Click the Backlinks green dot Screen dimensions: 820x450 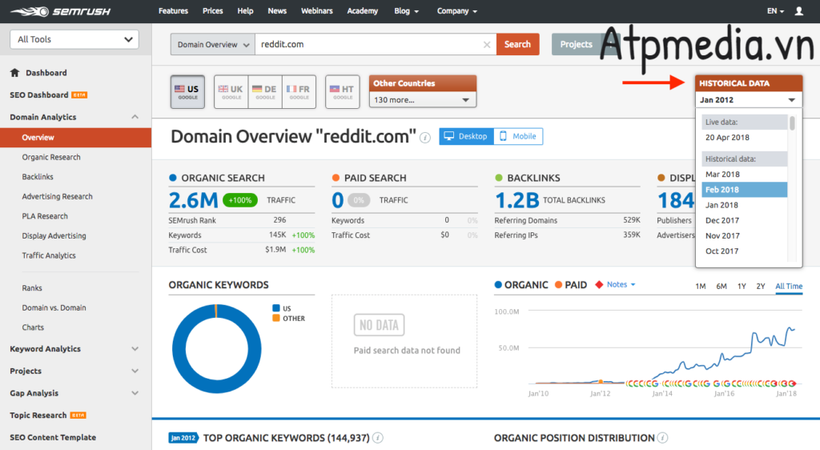[x=498, y=178]
